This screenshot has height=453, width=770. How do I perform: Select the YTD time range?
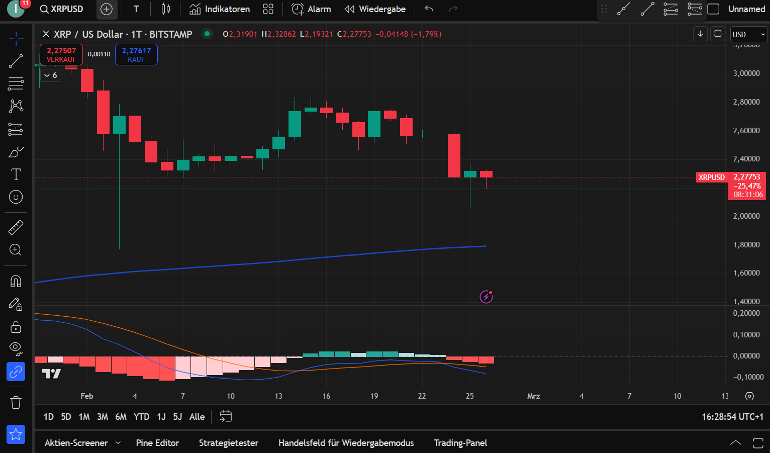141,417
